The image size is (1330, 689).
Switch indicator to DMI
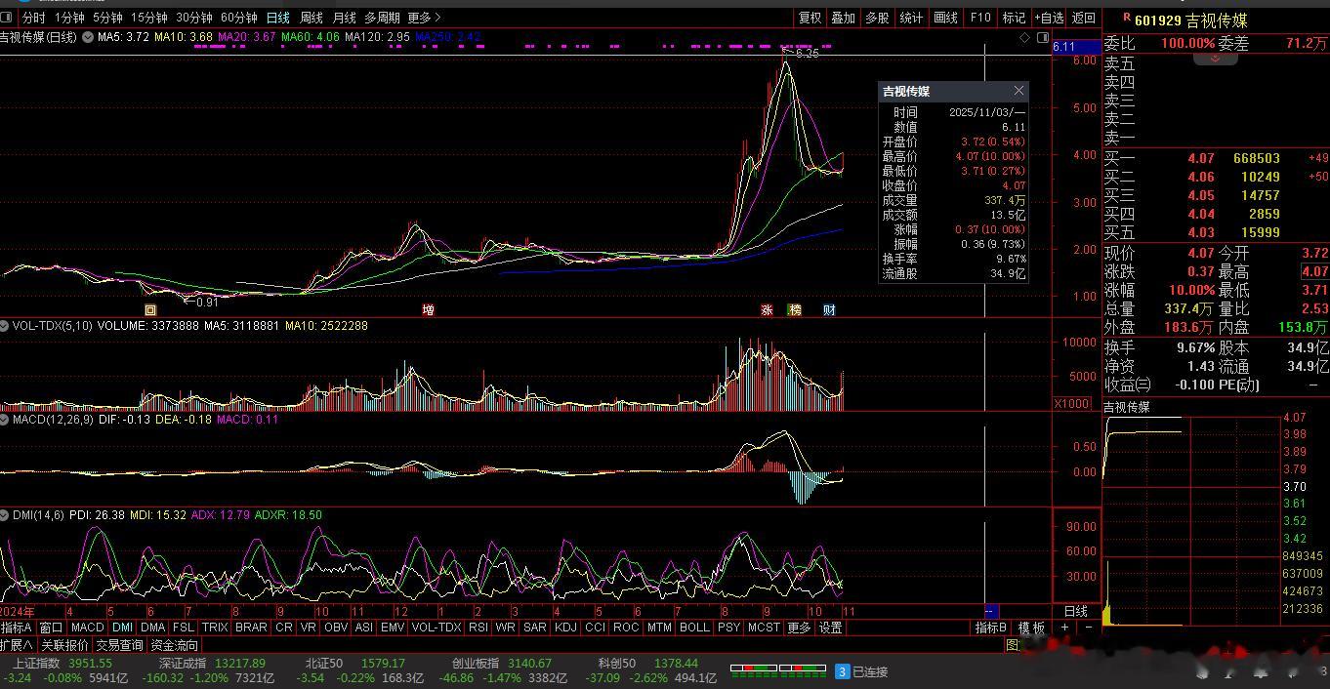pyautogui.click(x=123, y=628)
